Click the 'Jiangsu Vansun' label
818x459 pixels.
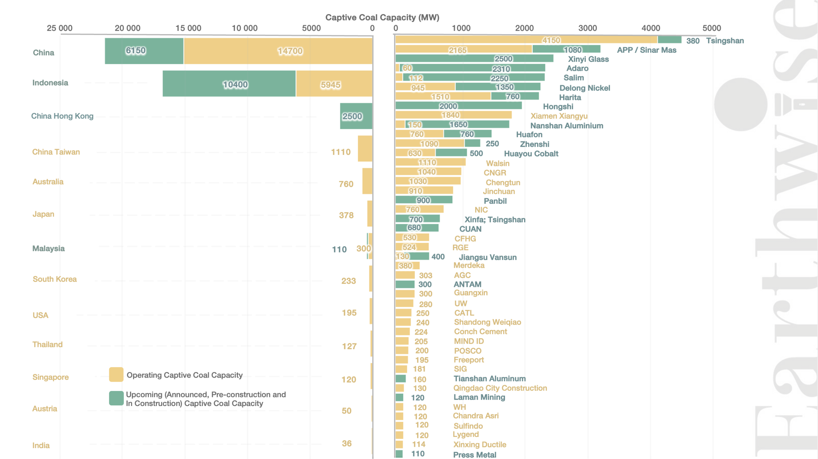coord(488,257)
